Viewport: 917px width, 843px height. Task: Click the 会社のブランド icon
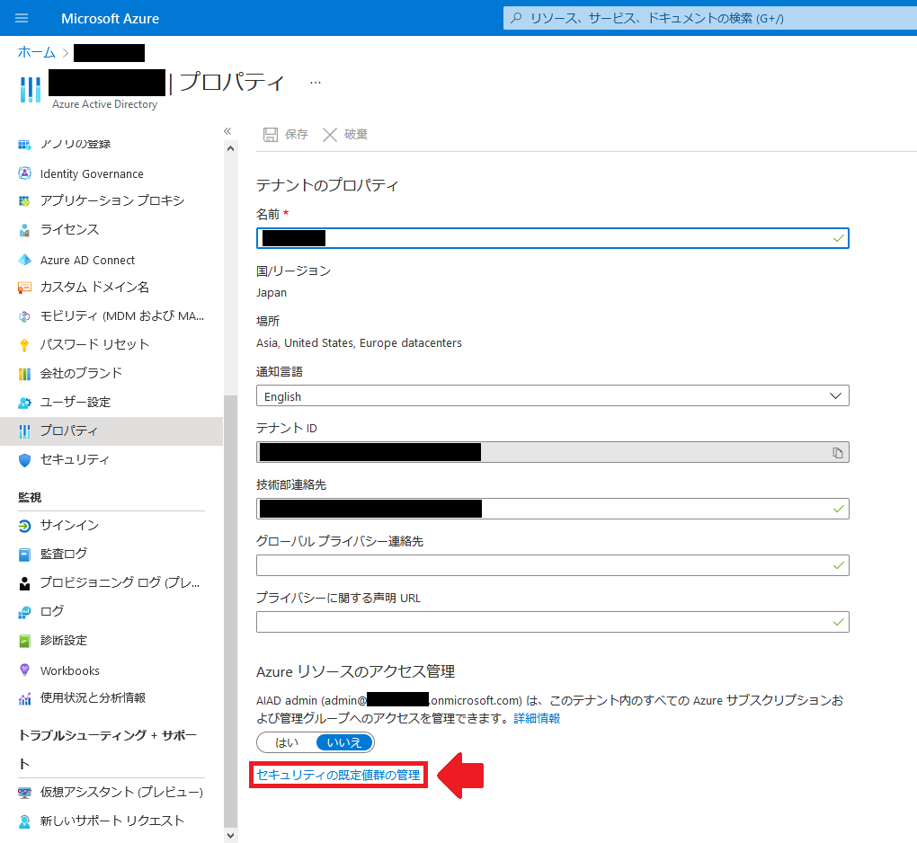click(x=24, y=374)
